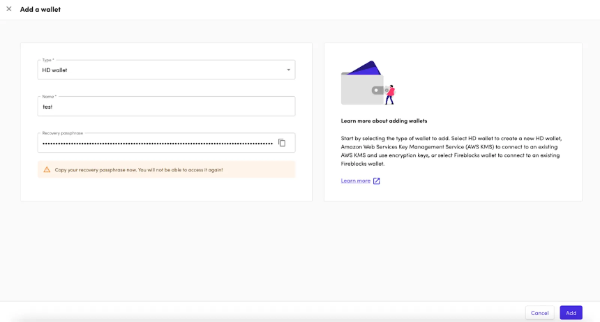
Task: Click the Type field label
Action: tap(48, 60)
